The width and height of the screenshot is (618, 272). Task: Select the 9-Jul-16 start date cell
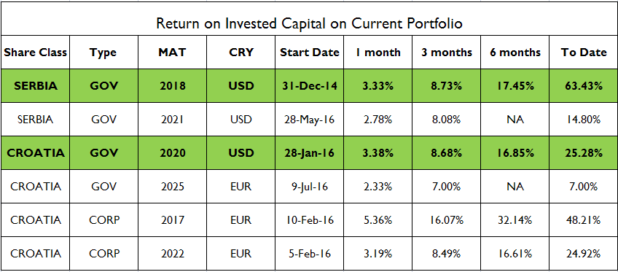point(310,187)
